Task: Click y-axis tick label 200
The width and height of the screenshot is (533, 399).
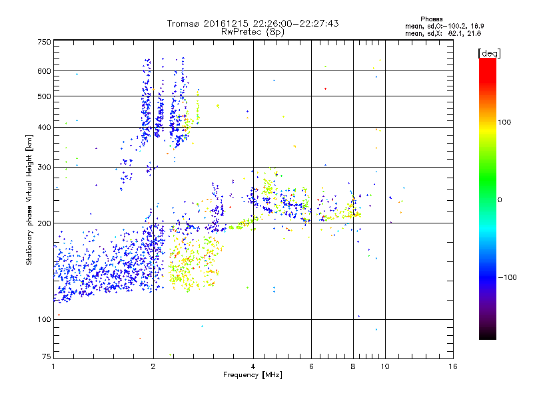Action: [x=45, y=223]
